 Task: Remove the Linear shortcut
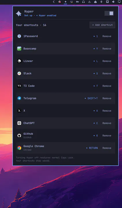(x=107, y=61)
